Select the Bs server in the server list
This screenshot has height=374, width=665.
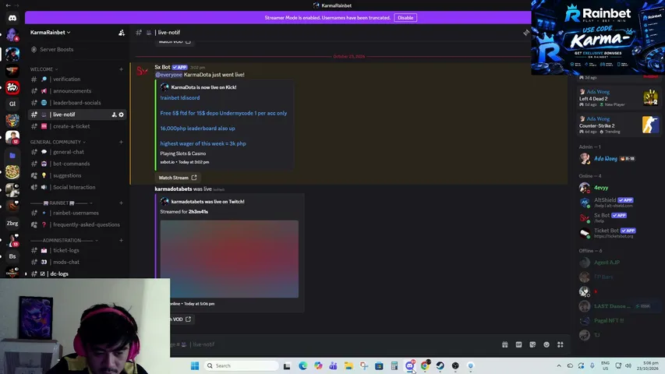click(x=12, y=256)
